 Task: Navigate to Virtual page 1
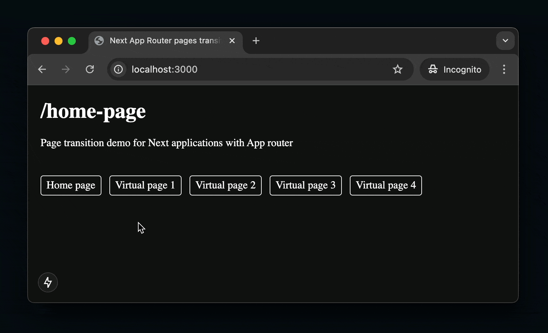click(145, 185)
